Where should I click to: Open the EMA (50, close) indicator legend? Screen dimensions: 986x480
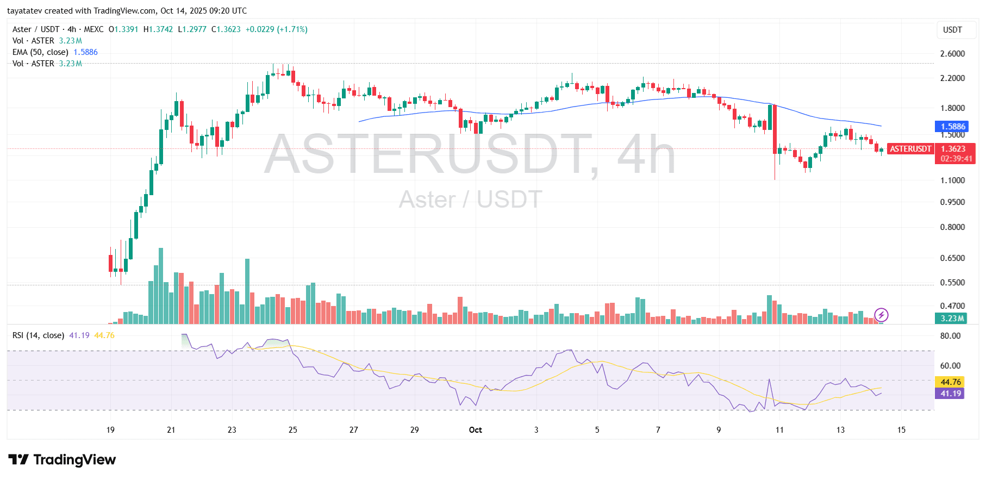click(x=41, y=52)
